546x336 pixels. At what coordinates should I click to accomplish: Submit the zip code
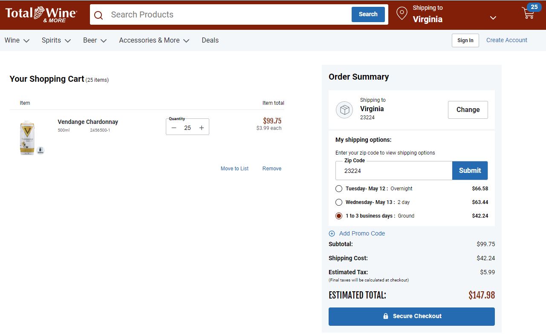click(x=470, y=170)
